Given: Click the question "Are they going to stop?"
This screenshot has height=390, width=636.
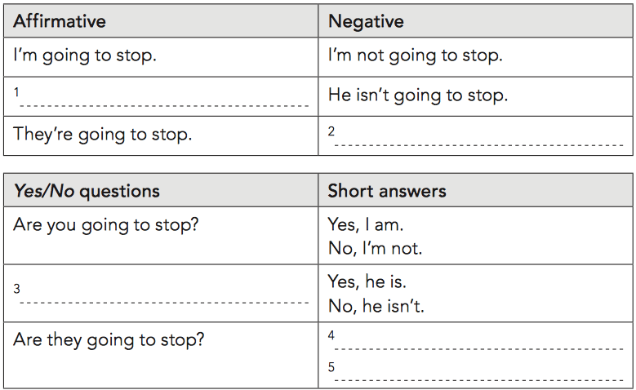Looking at the screenshot, I should (109, 339).
